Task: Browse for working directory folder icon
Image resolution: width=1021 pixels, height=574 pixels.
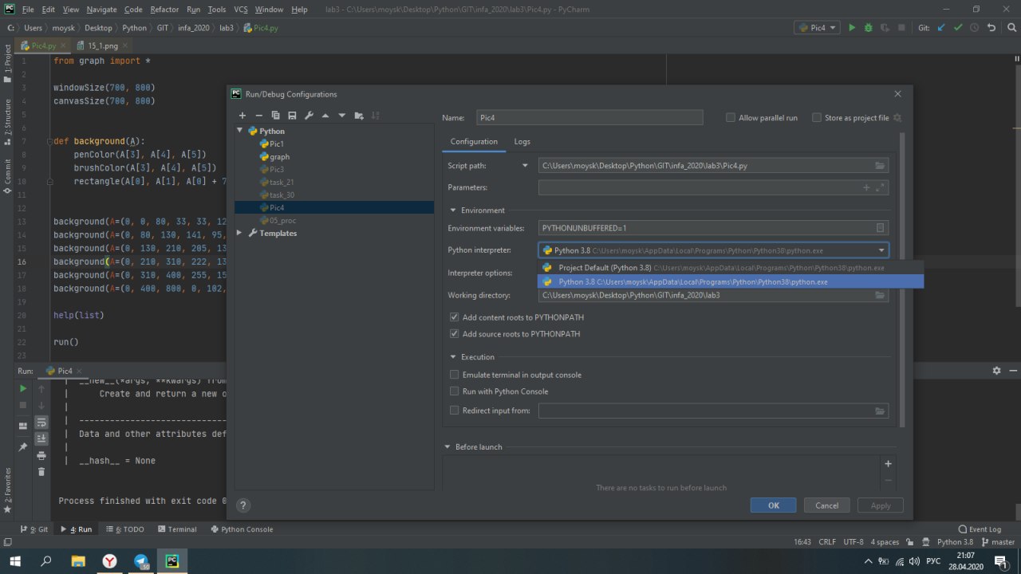Action: (880, 295)
